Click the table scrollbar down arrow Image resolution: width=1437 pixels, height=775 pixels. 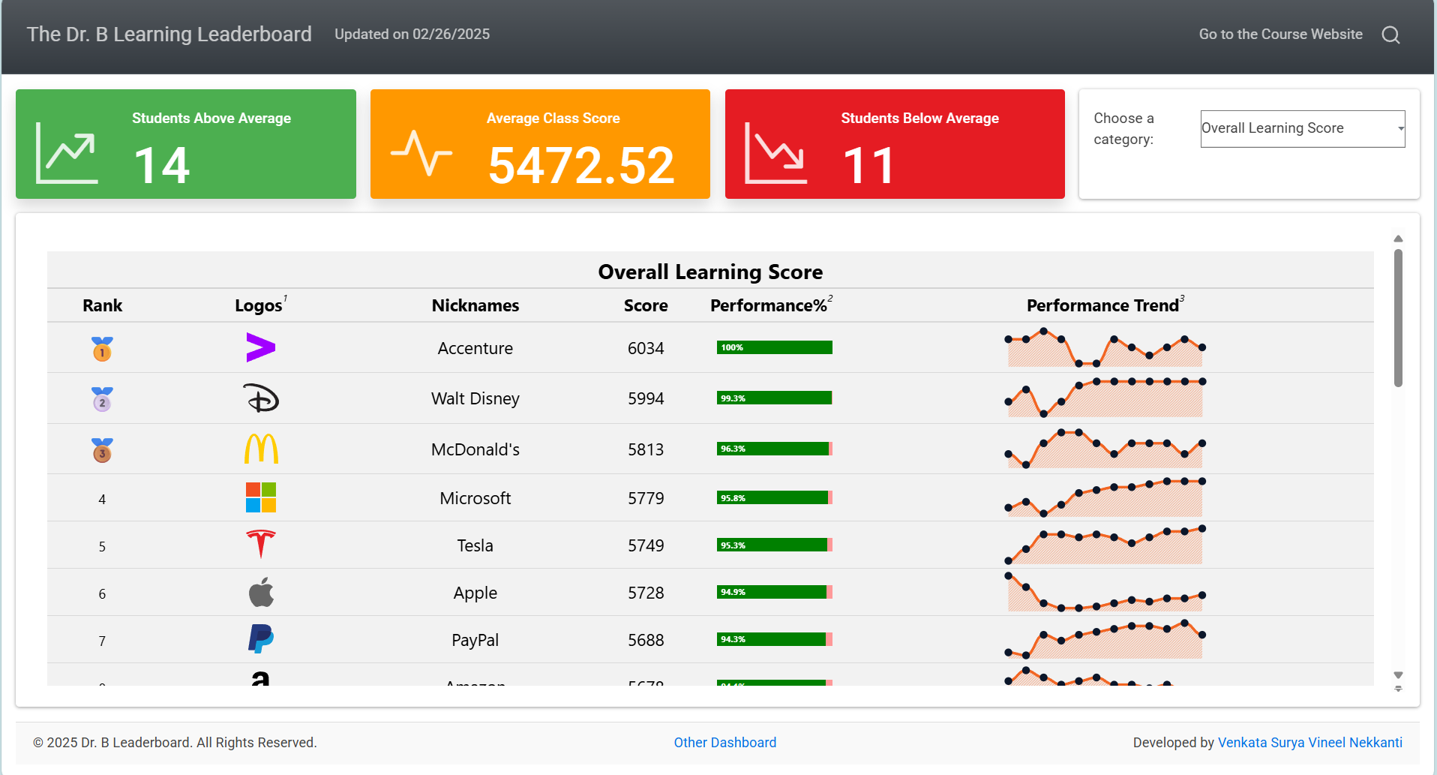coord(1398,675)
